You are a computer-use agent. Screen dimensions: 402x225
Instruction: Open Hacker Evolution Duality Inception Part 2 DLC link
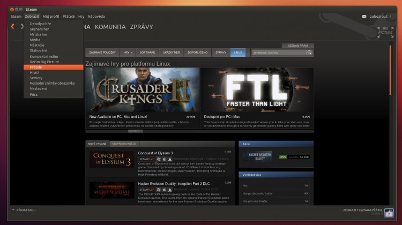[x=174, y=184]
